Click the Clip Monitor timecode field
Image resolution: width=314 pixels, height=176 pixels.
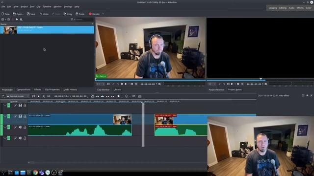pyautogui.click(x=148, y=84)
